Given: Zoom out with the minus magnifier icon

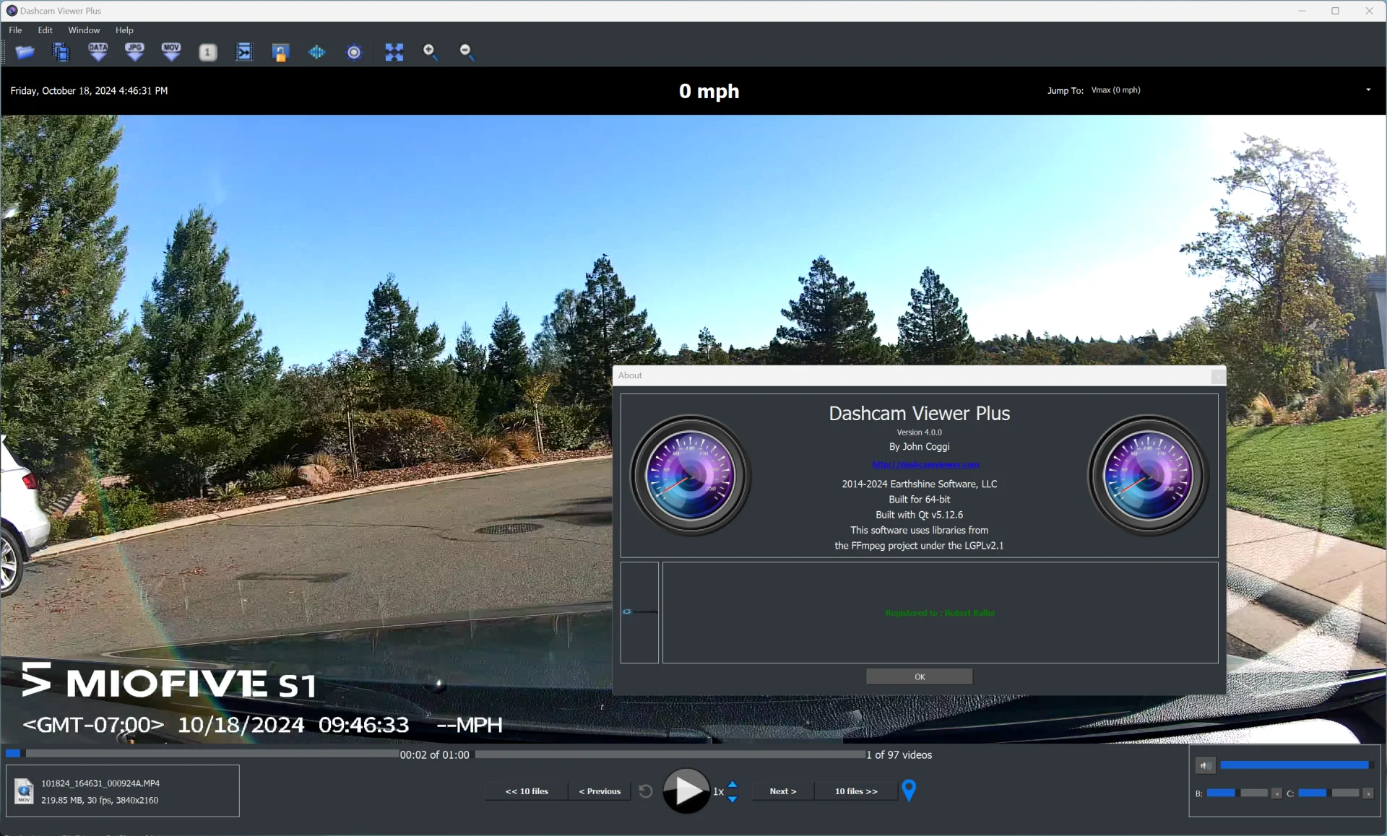Looking at the screenshot, I should point(467,52).
